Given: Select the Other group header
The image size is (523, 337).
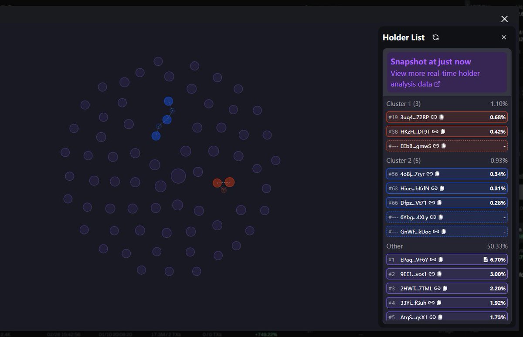Looking at the screenshot, I should tap(395, 246).
